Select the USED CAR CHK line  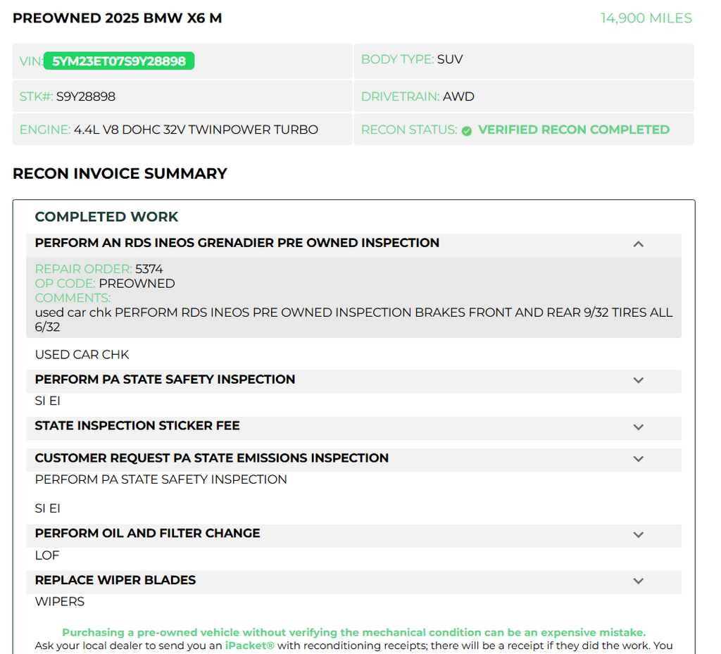82,354
